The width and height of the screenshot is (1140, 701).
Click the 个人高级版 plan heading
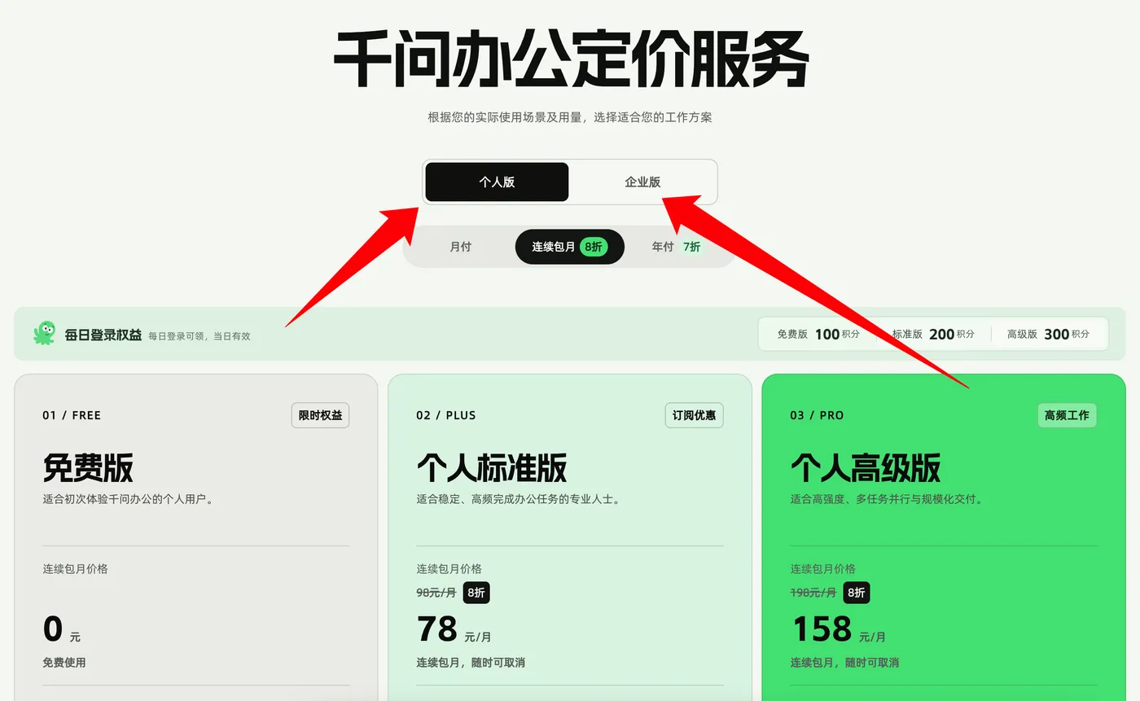tap(866, 468)
